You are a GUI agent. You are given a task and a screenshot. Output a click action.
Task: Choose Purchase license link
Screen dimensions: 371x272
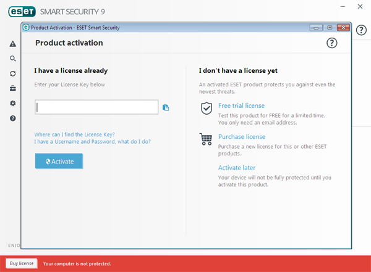click(x=242, y=137)
